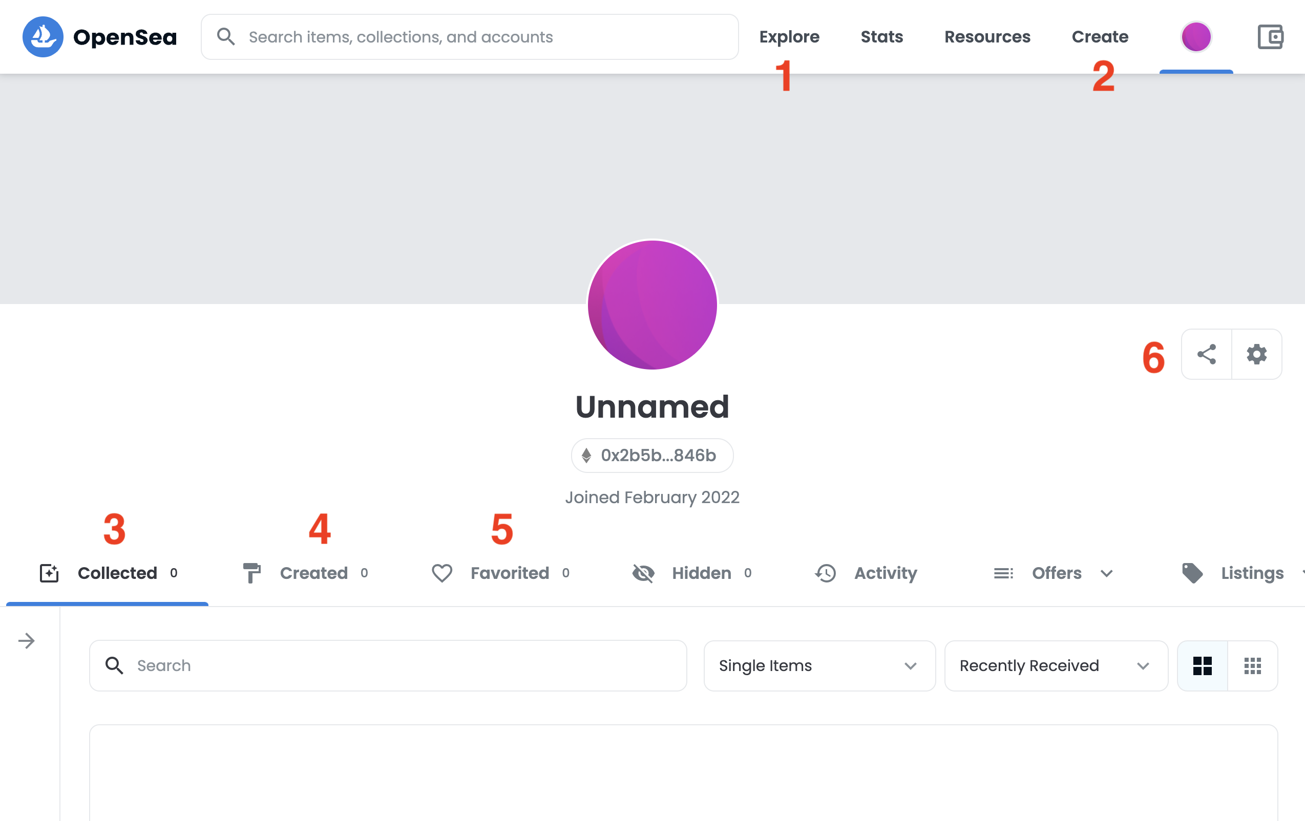The width and height of the screenshot is (1305, 821).
Task: Open the Recently Received sort dropdown
Action: pyautogui.click(x=1055, y=665)
